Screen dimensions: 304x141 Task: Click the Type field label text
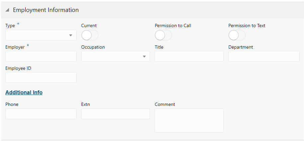pyautogui.click(x=10, y=26)
